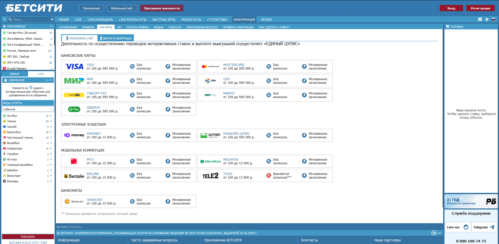Screen dimensions: 499x244
Task: Open ПУНКТЫ ПРИЕМА submenu item
Action: point(137,27)
